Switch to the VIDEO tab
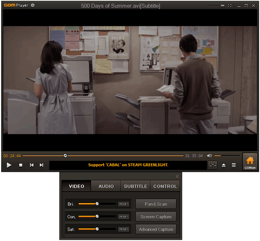 [77, 186]
